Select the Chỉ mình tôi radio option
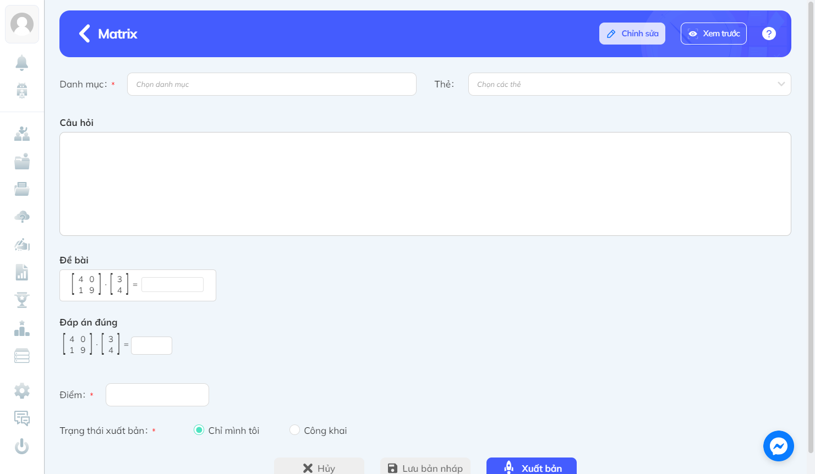 (199, 430)
